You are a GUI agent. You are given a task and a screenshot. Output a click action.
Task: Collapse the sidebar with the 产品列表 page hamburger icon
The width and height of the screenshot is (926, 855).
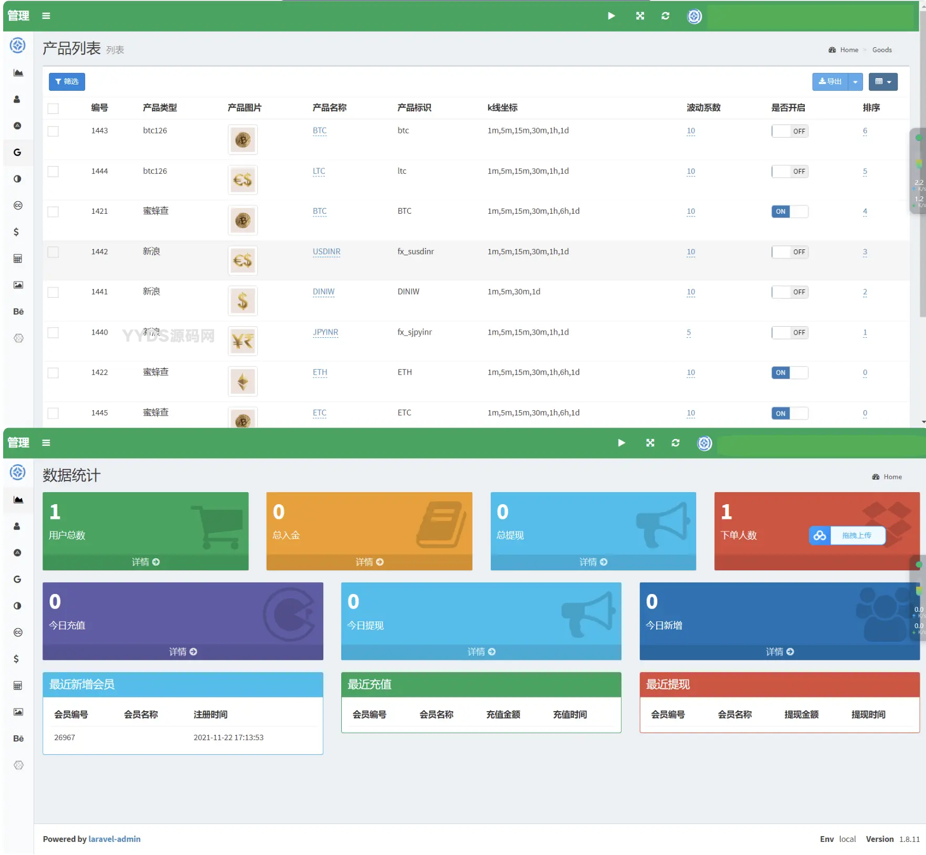46,16
